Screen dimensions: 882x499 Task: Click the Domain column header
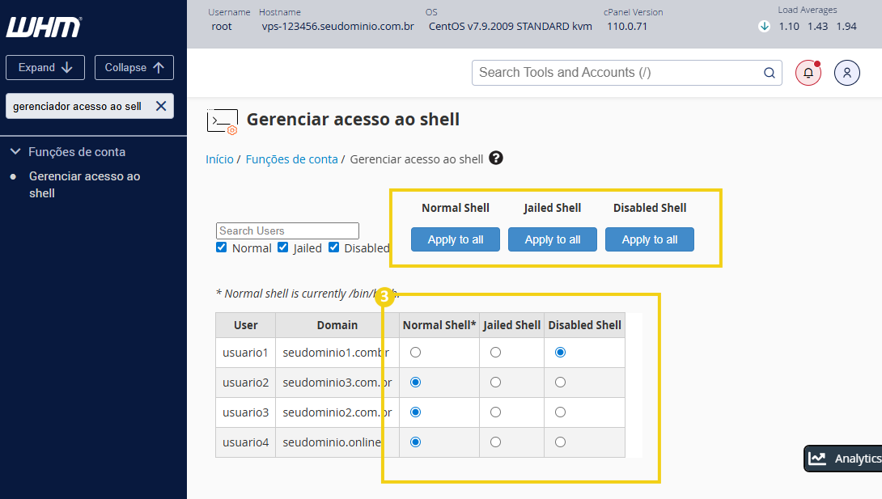coord(337,325)
